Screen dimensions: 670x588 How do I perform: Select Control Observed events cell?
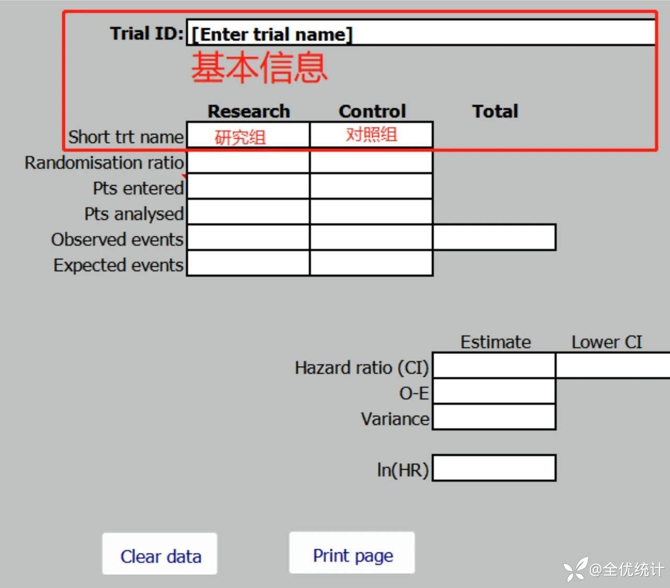click(371, 238)
